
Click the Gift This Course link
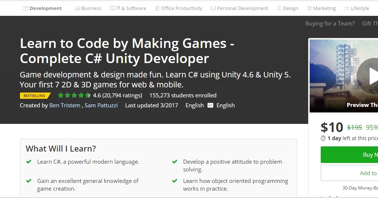[370, 24]
